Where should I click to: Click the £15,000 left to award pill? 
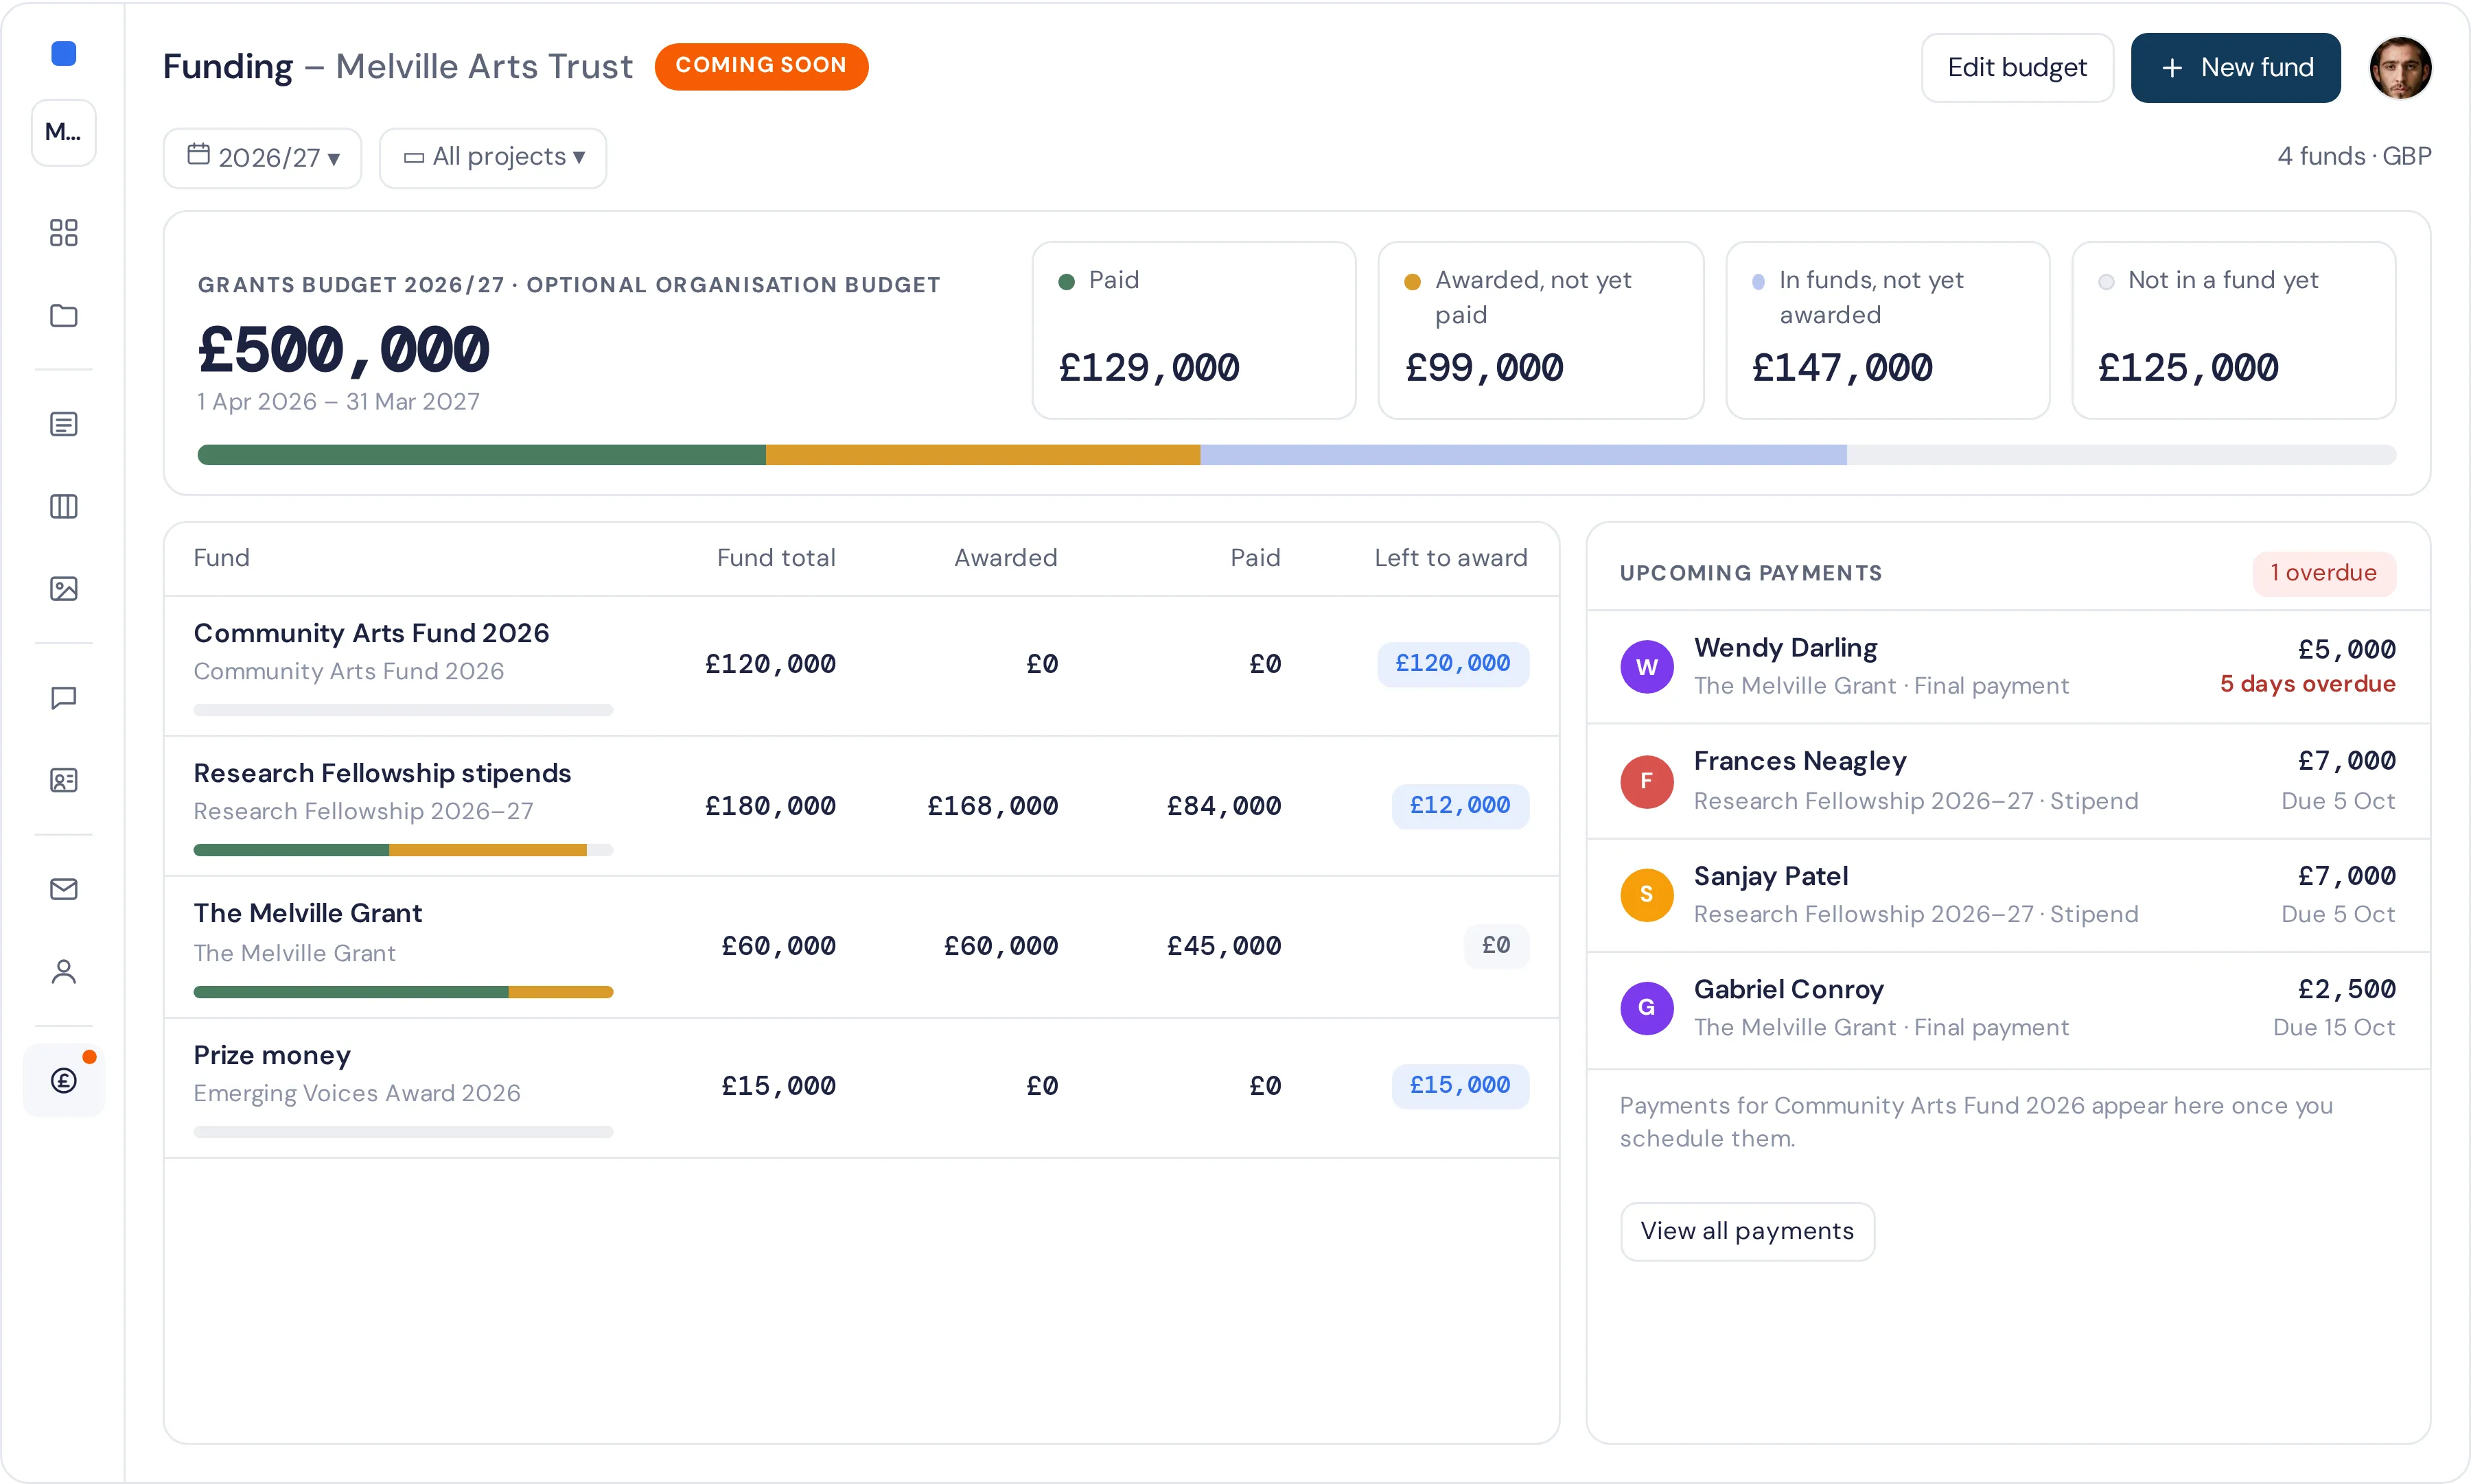(x=1459, y=1086)
